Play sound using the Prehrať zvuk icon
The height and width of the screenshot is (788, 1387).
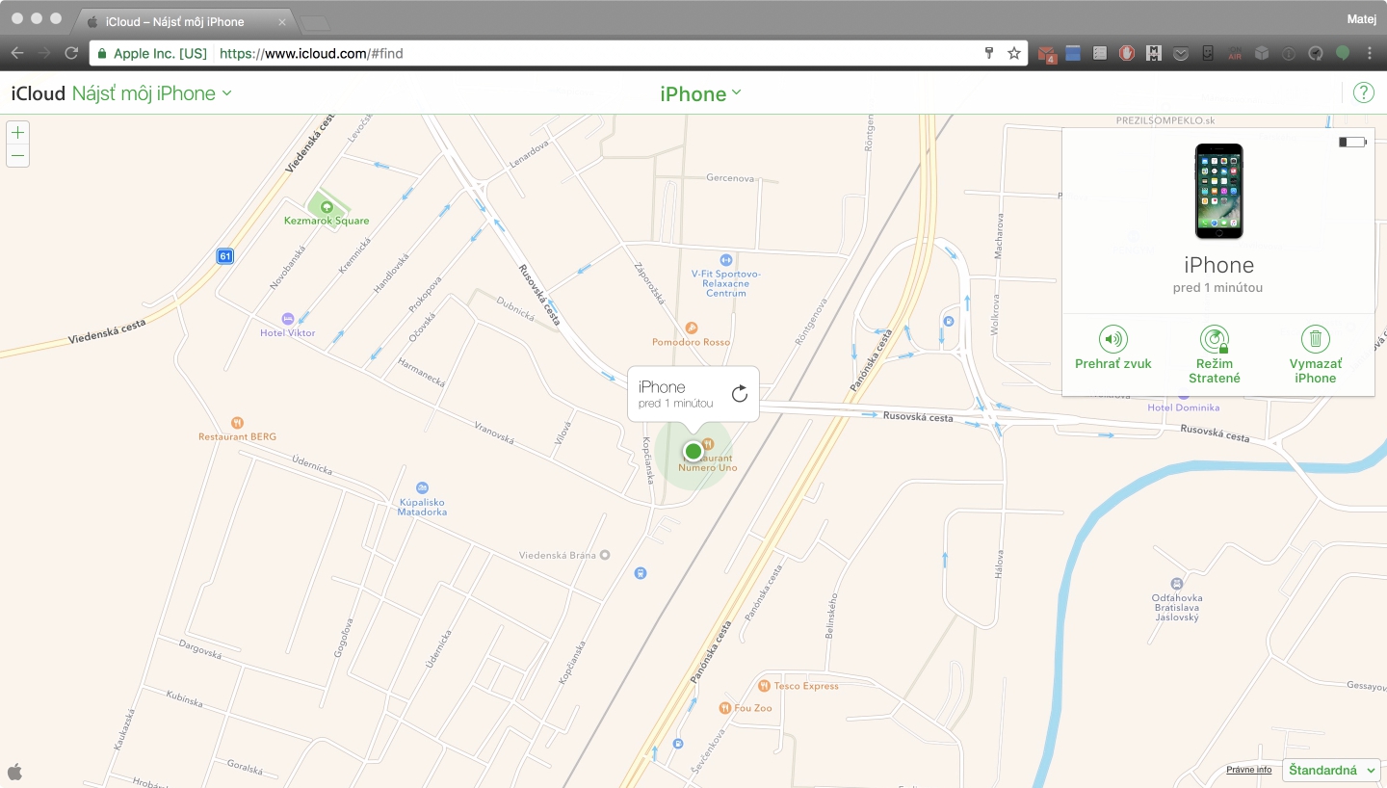(x=1113, y=339)
